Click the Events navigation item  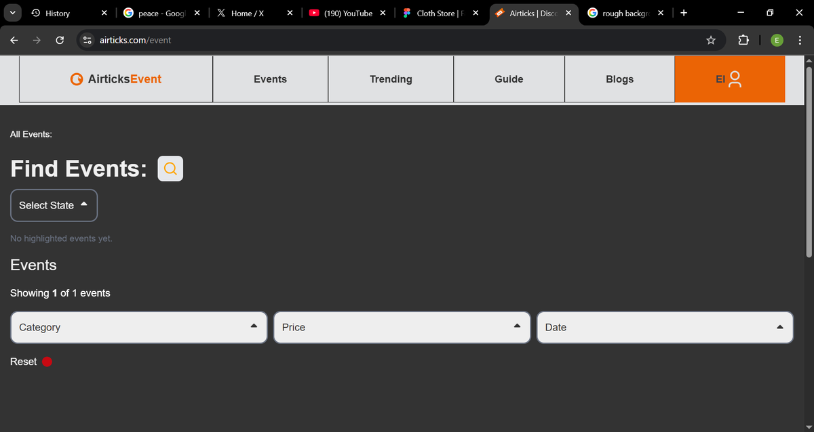(x=270, y=79)
